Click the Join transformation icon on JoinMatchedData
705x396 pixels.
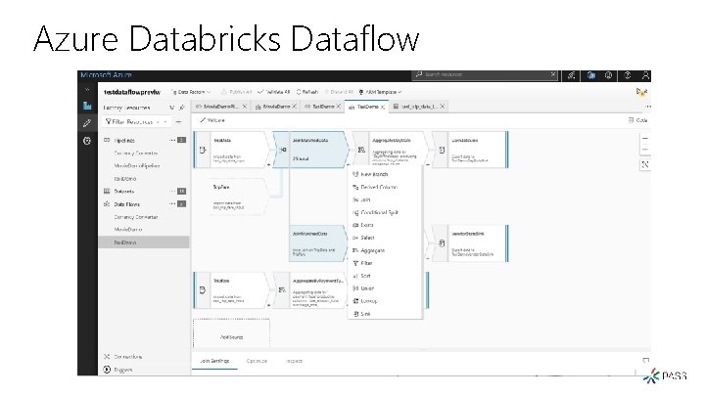pyautogui.click(x=283, y=152)
